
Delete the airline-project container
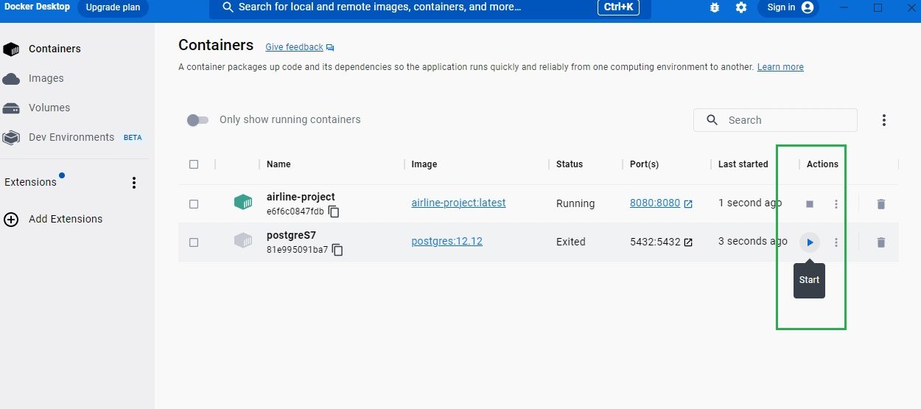(x=881, y=204)
